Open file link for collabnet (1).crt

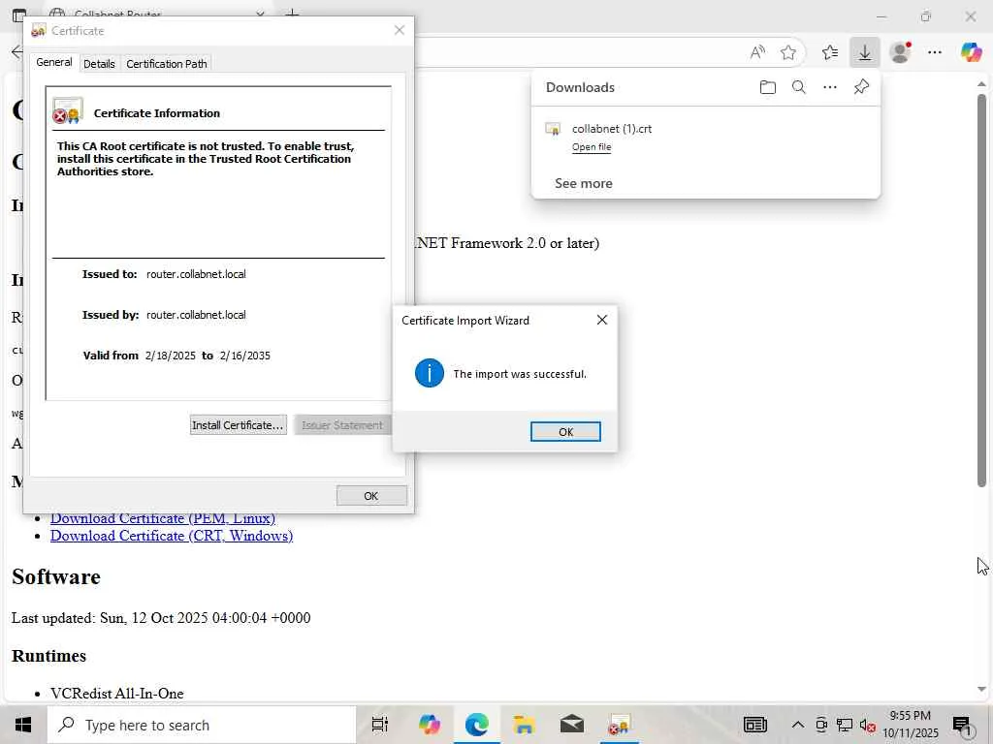coord(592,147)
